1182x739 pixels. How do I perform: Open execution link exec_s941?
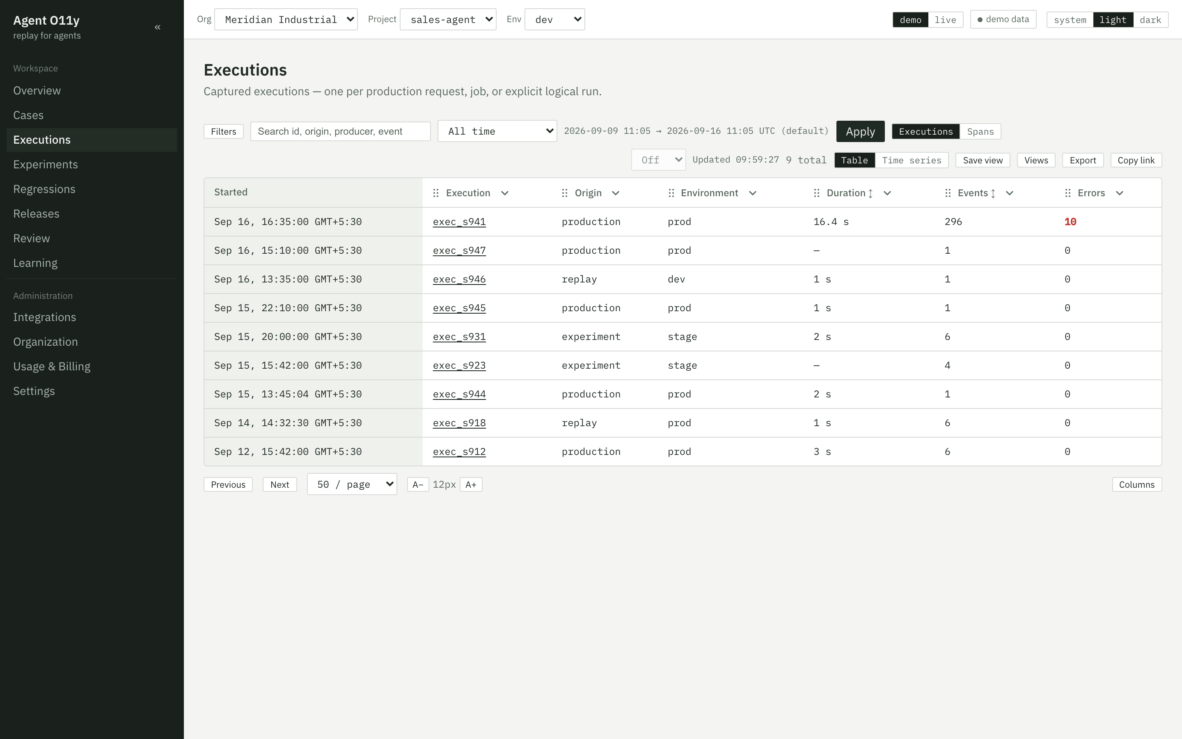459,222
